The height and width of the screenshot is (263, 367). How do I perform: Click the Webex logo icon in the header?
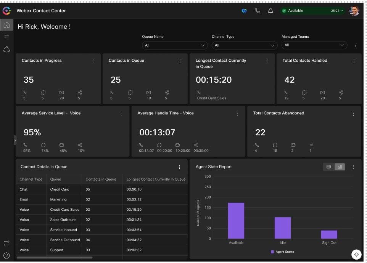[244, 11]
